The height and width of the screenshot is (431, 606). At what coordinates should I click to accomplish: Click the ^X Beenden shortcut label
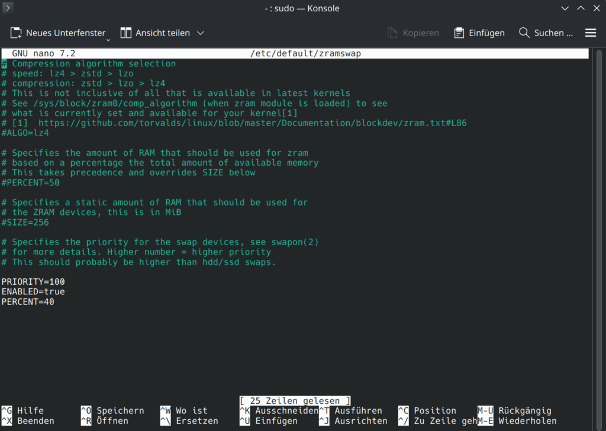click(28, 421)
